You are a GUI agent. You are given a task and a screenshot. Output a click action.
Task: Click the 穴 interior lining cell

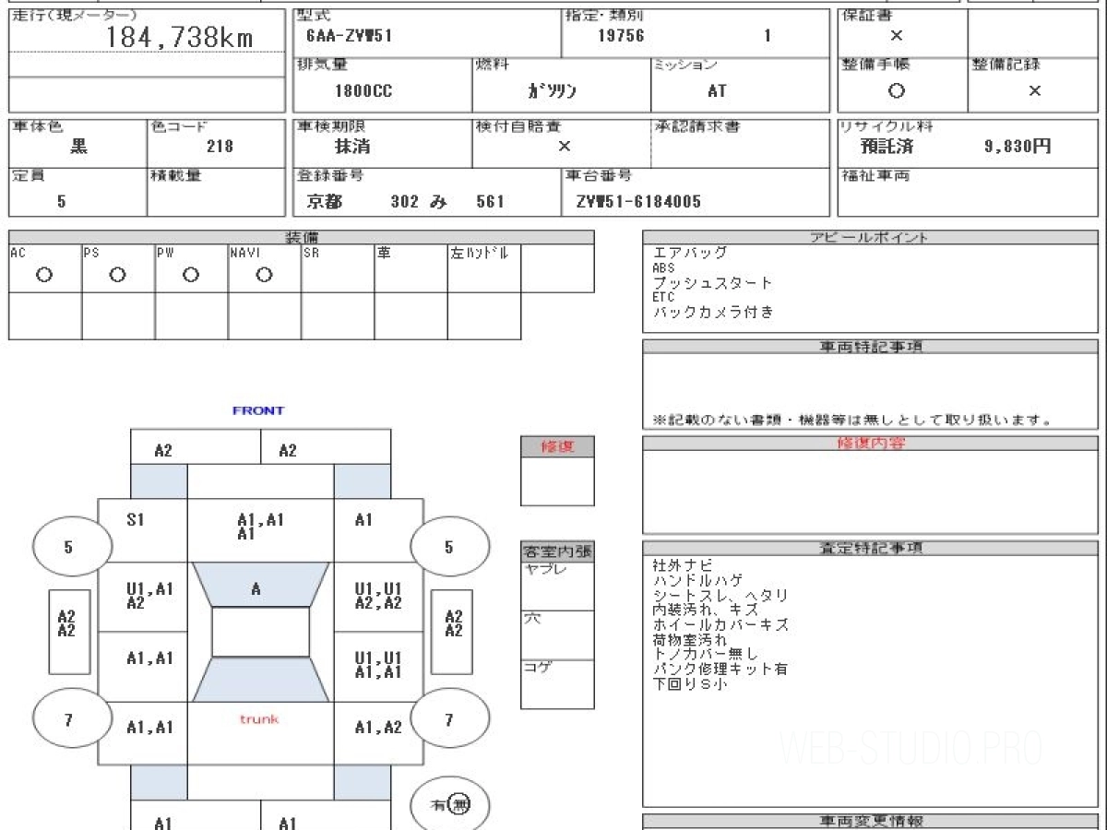click(556, 634)
